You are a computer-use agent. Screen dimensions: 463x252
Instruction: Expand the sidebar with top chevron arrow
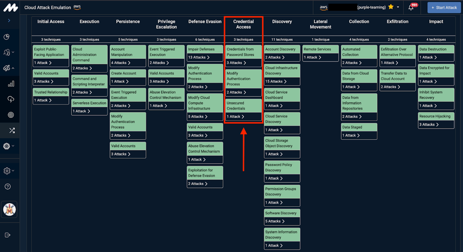point(9,20)
